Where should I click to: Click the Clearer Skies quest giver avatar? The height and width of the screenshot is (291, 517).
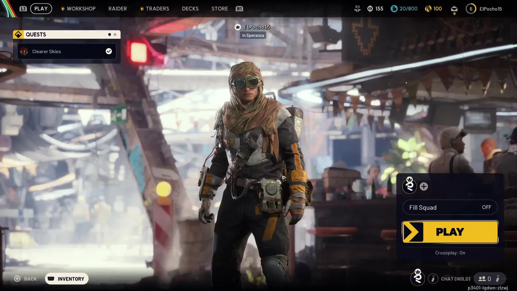[x=24, y=51]
